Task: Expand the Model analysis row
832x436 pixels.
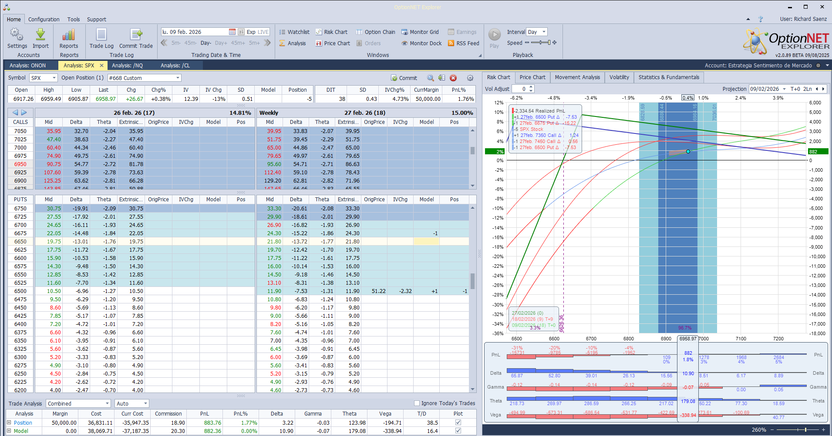Action: [x=9, y=430]
